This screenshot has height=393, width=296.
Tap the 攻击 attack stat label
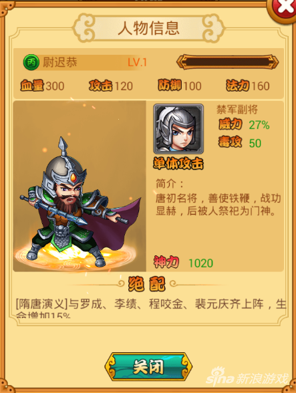[100, 86]
